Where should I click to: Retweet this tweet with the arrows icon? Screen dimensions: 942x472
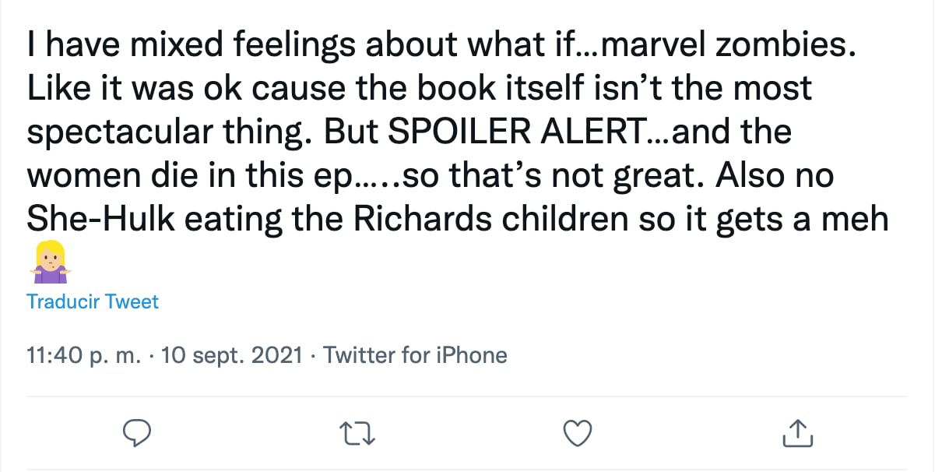coord(359,434)
